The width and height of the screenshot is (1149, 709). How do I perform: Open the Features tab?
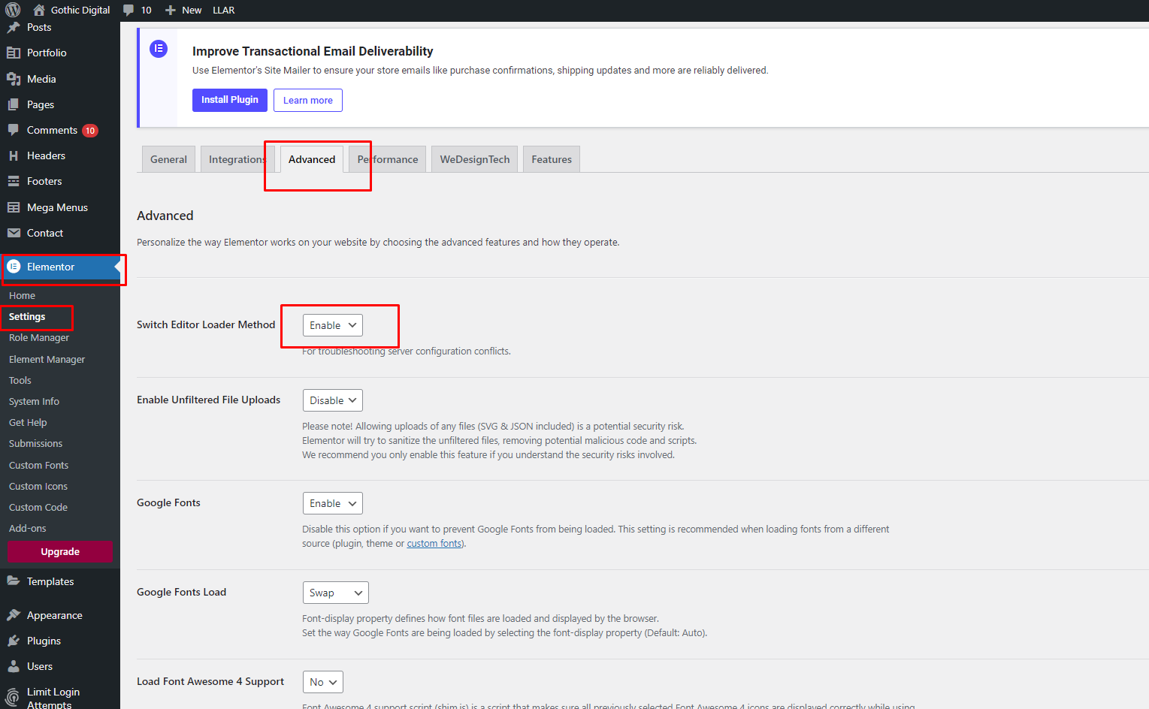(552, 159)
